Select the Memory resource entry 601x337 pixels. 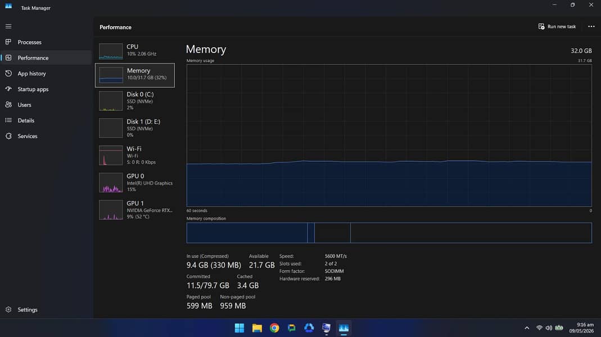click(135, 75)
